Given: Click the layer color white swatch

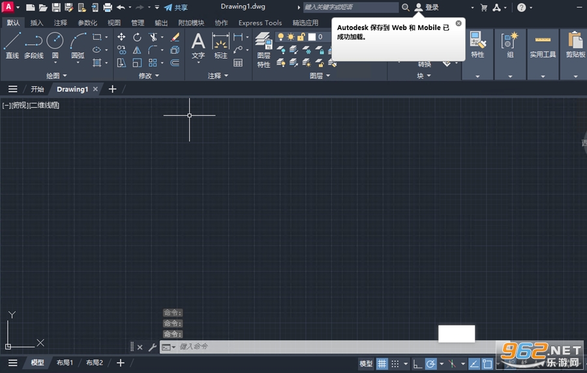Looking at the screenshot, I should (312, 37).
